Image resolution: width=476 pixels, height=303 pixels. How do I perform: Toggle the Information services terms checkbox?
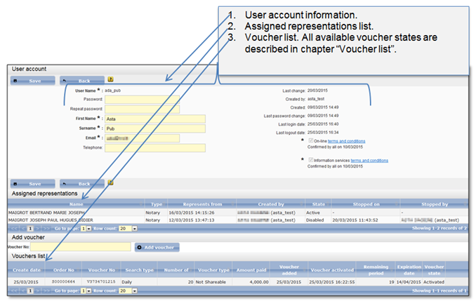click(312, 160)
